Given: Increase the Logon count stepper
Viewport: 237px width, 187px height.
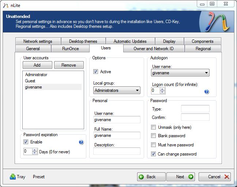Looking at the screenshot, I should [x=162, y=89].
